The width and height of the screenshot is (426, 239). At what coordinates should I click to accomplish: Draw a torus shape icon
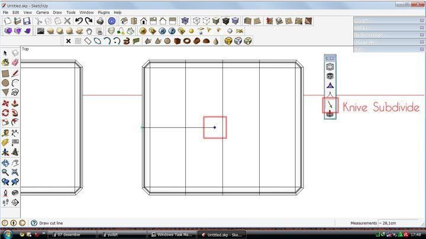click(187, 41)
